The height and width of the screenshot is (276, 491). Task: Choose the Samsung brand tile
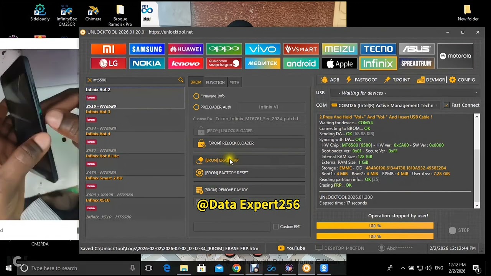(x=147, y=49)
